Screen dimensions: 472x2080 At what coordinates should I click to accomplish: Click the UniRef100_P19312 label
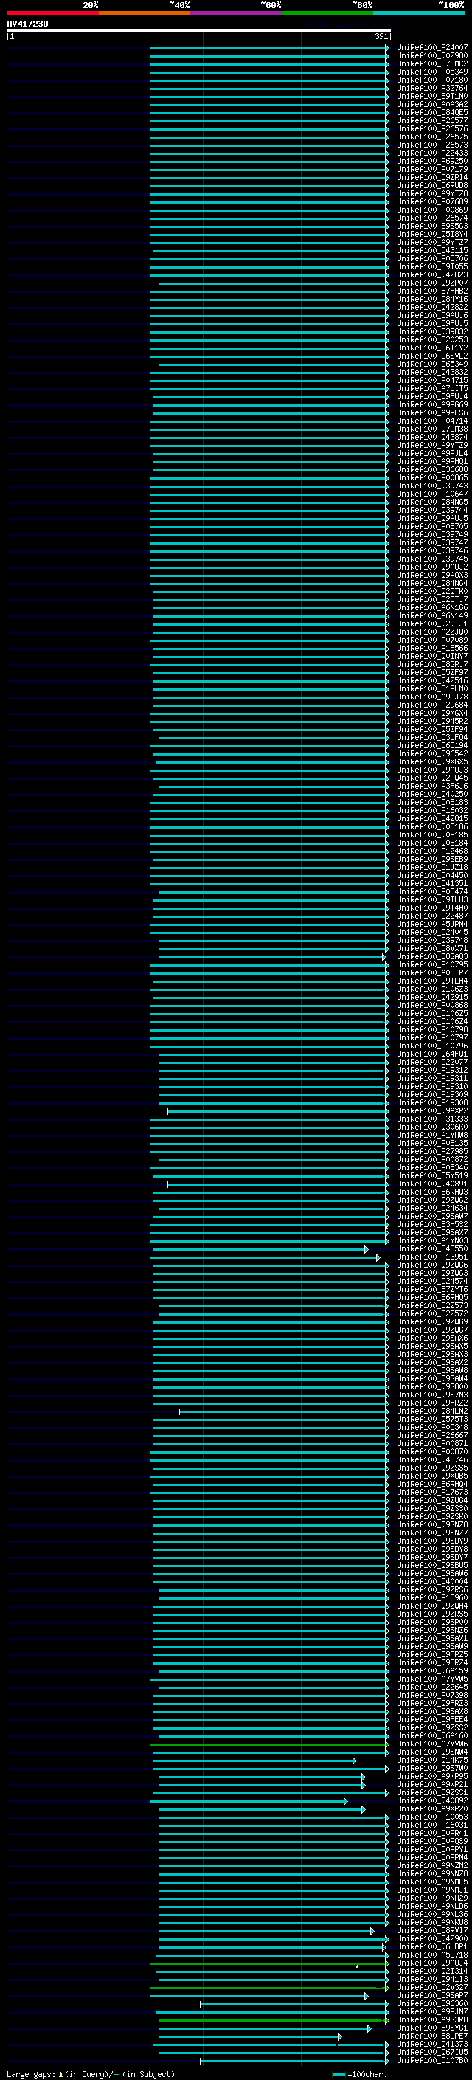click(x=432, y=1071)
